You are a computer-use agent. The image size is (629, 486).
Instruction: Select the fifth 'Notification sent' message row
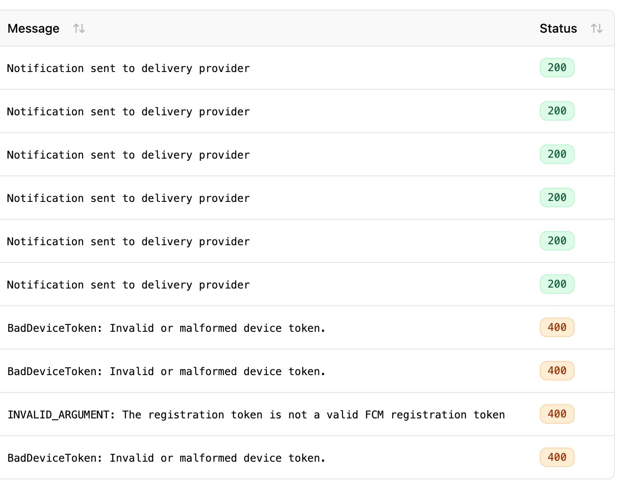tap(129, 242)
